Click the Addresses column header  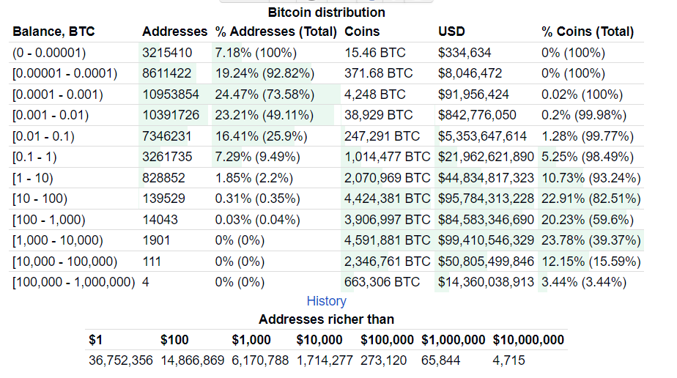coord(174,31)
